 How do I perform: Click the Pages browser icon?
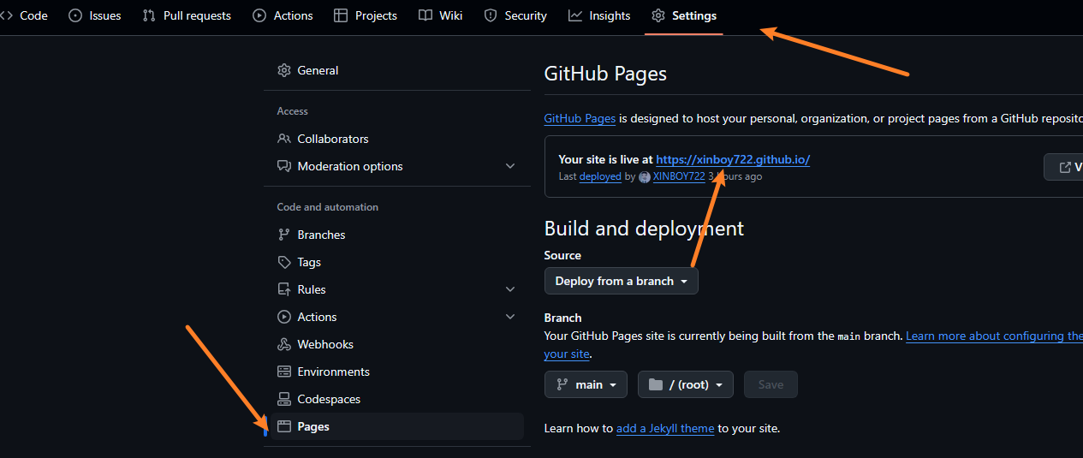[284, 426]
